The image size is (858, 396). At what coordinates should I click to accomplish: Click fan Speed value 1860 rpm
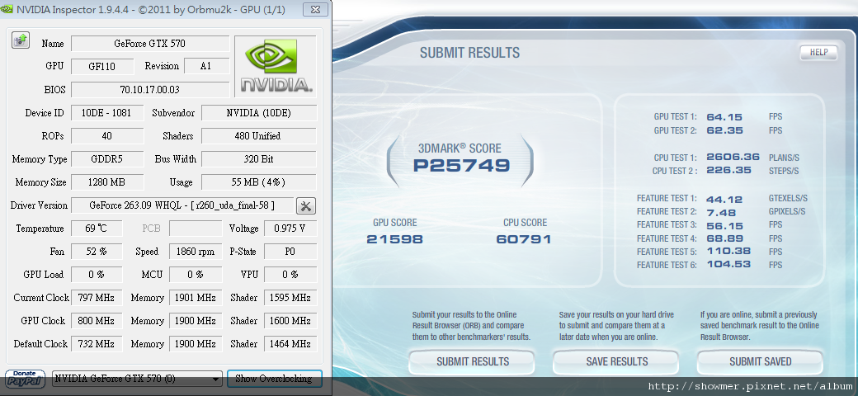click(x=196, y=252)
